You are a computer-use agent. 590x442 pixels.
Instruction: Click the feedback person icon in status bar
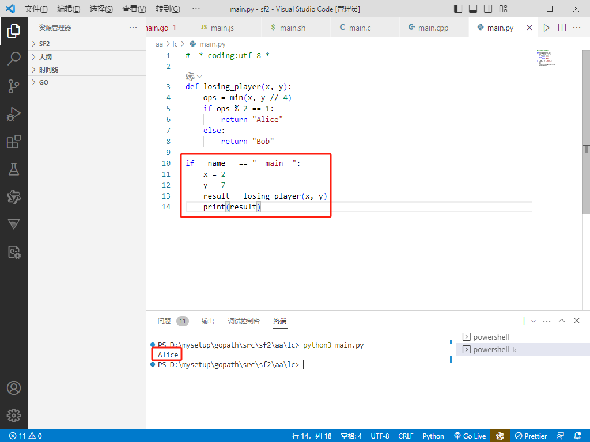click(x=560, y=436)
